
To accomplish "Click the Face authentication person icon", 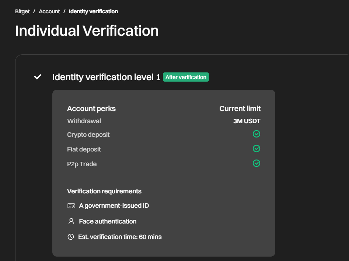I will (x=71, y=221).
